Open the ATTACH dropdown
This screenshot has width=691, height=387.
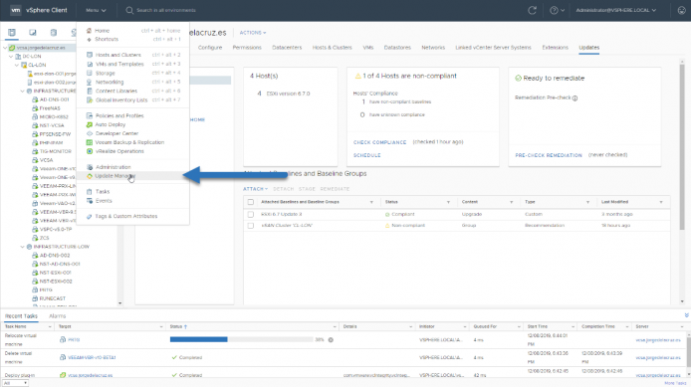[x=255, y=189]
